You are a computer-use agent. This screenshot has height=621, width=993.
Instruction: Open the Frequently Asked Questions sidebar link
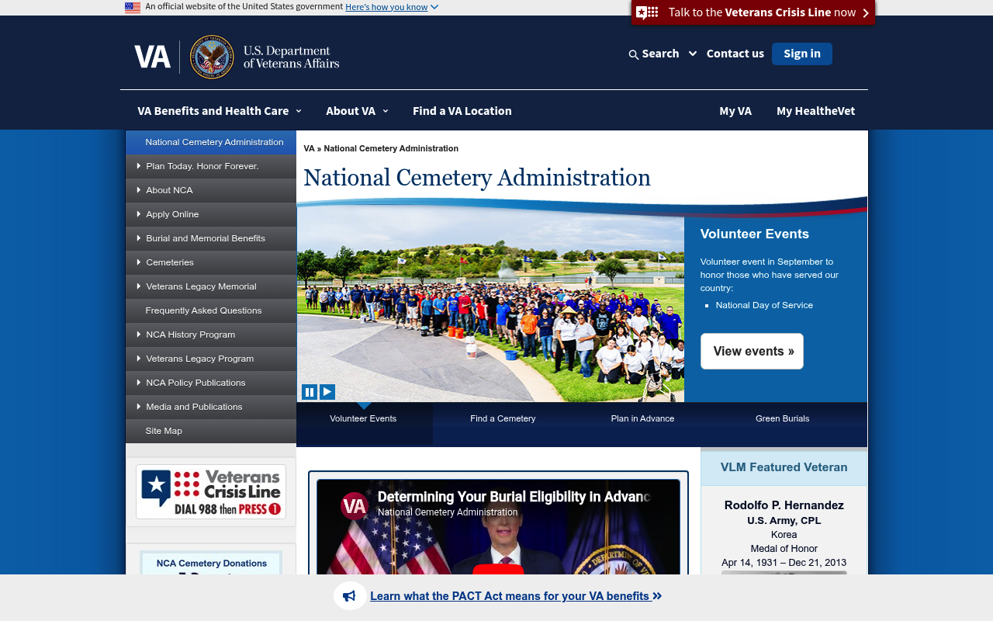[x=211, y=310]
